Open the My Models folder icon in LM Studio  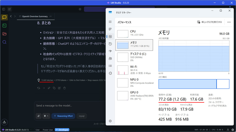[4, 34]
